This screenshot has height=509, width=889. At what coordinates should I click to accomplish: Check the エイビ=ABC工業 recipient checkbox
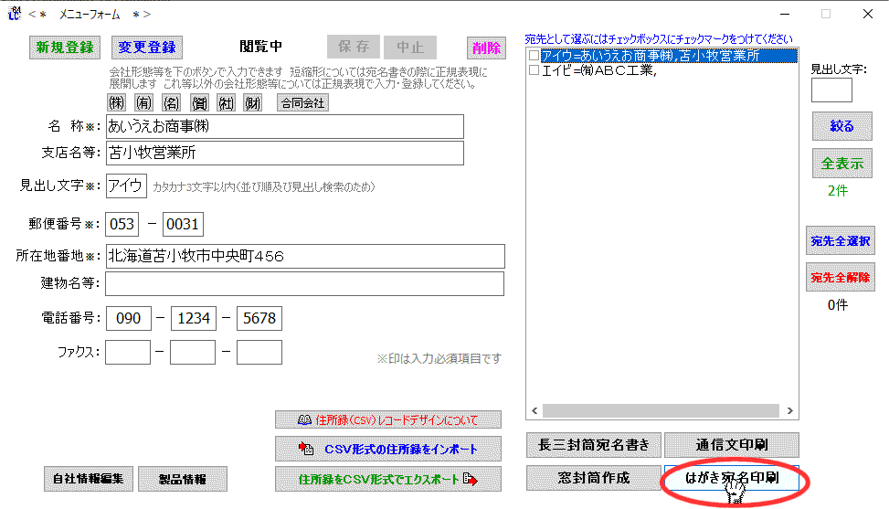pos(534,70)
